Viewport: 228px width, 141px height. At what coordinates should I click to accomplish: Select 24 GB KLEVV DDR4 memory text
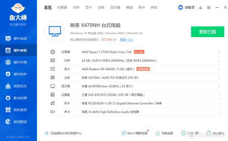pos(119,60)
